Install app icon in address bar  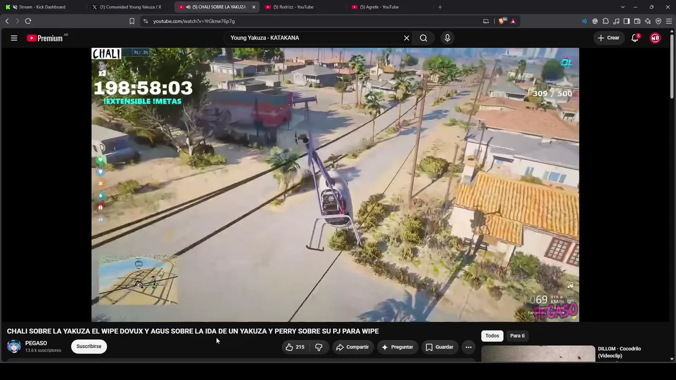pos(486,21)
